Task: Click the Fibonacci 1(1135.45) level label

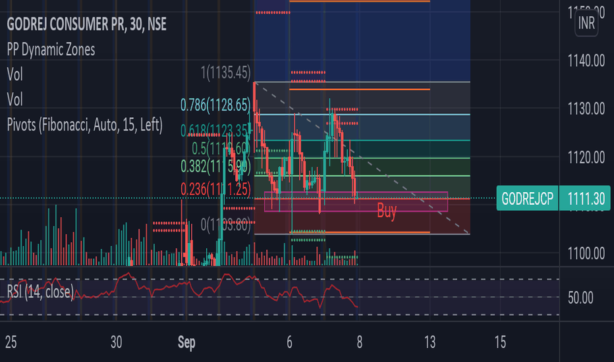Action: [x=225, y=72]
